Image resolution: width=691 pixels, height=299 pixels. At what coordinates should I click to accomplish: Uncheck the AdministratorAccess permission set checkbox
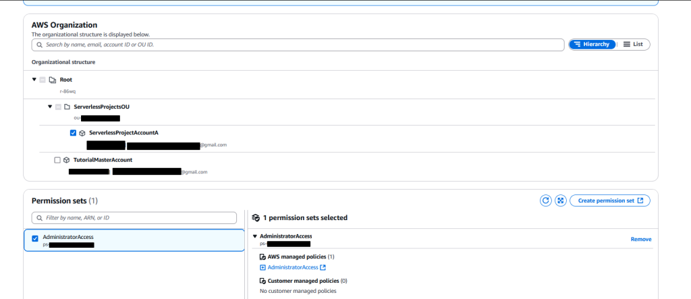tap(35, 238)
